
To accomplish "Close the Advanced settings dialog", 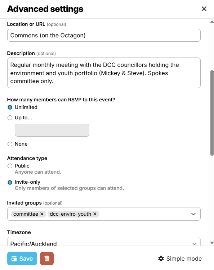I will click(x=204, y=9).
